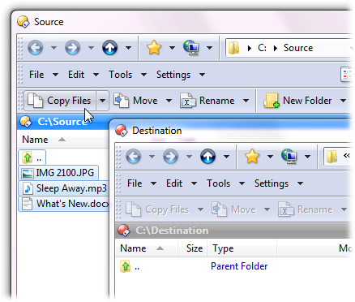The width and height of the screenshot is (355, 302).
Task: Click Copy Files in Destination window
Action: pyautogui.click(x=157, y=209)
